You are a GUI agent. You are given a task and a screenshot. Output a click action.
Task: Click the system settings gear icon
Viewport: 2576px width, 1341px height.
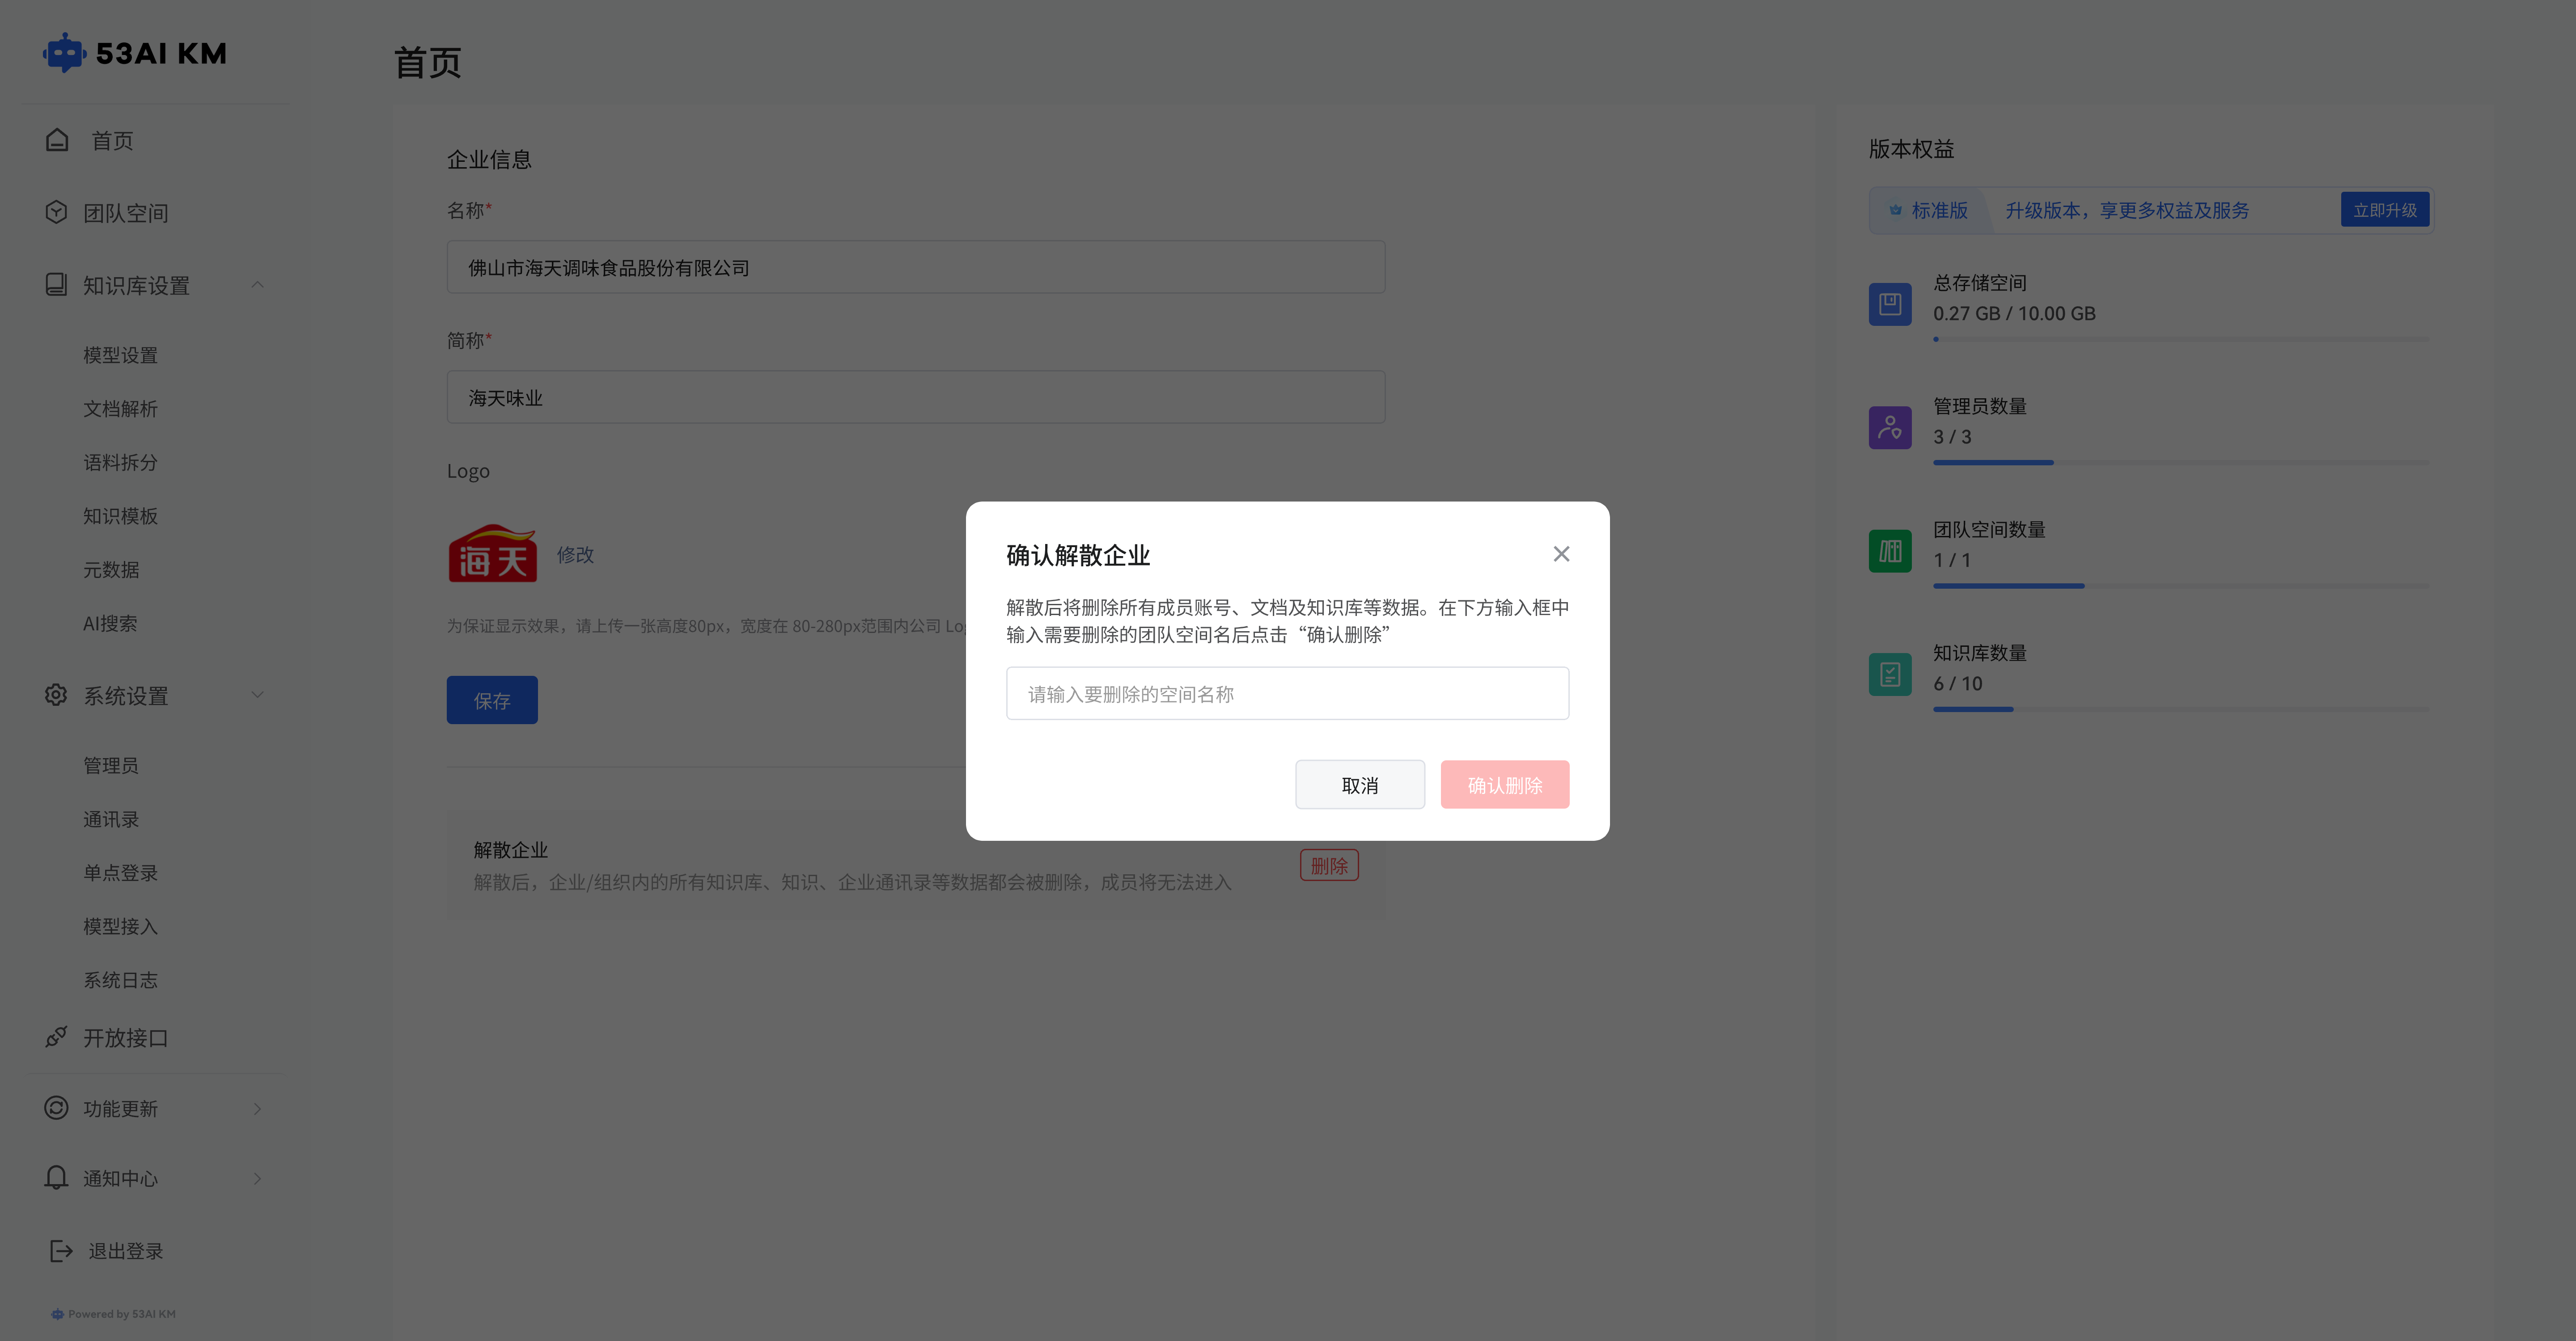pyautogui.click(x=56, y=695)
